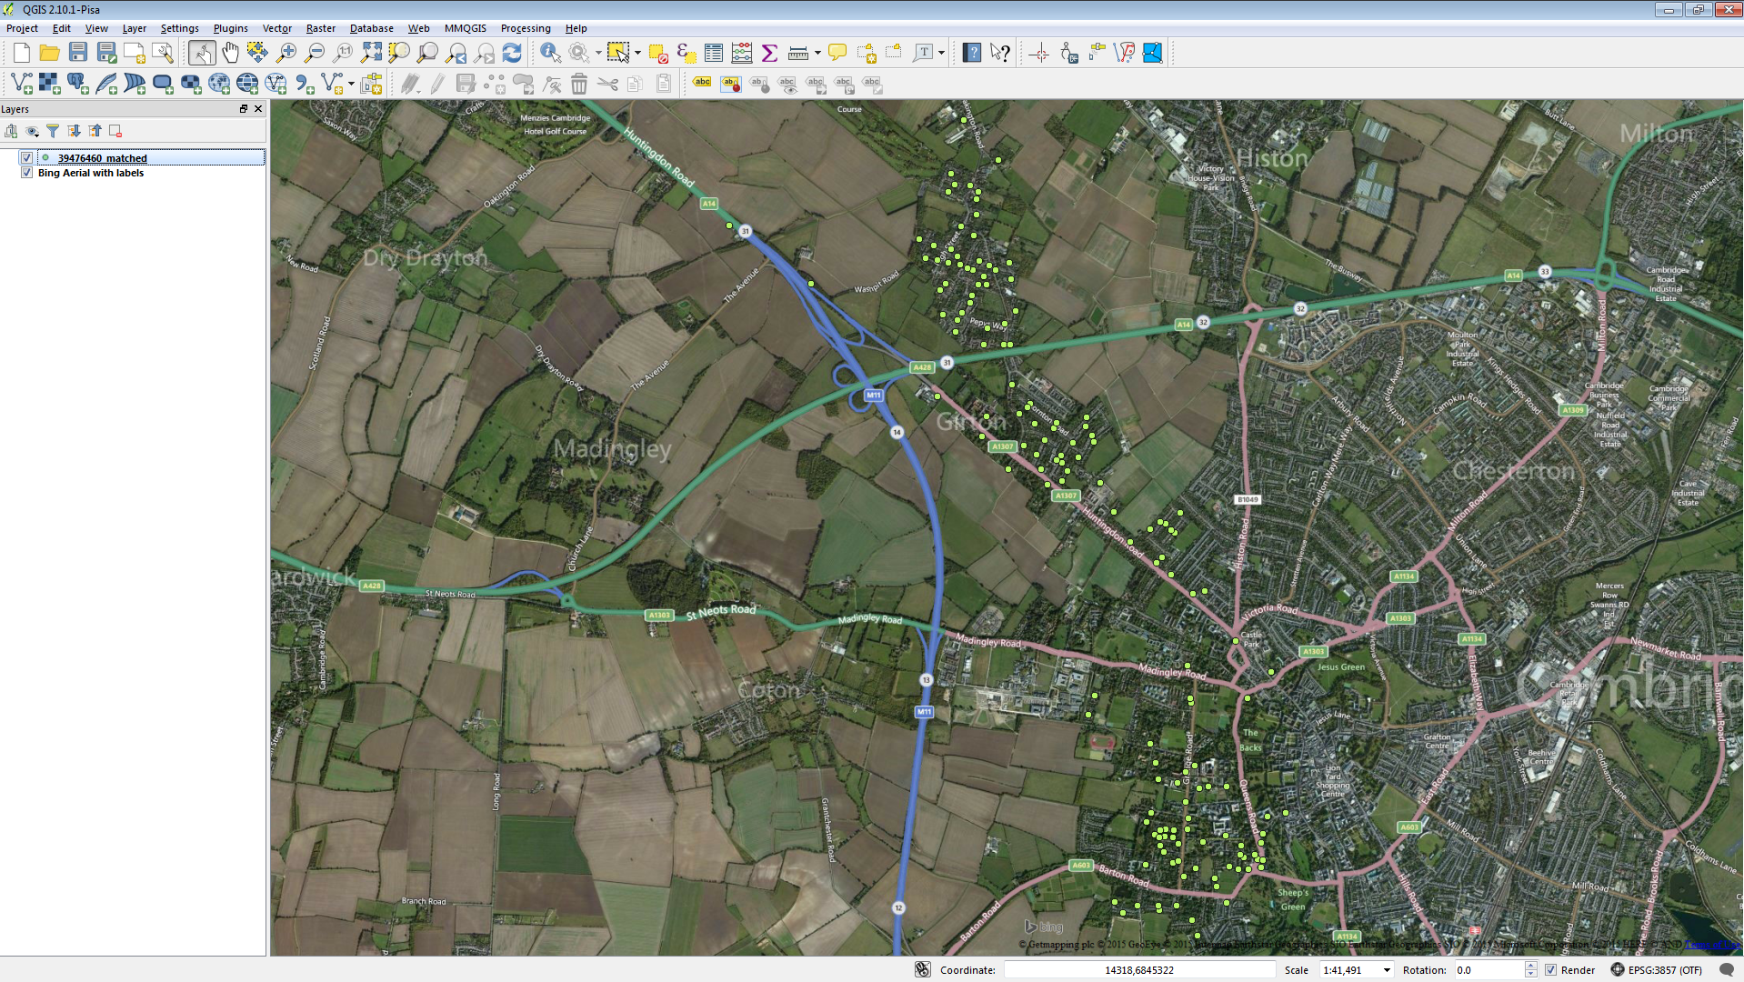
Task: Click the Coordinate input field
Action: 1138,970
